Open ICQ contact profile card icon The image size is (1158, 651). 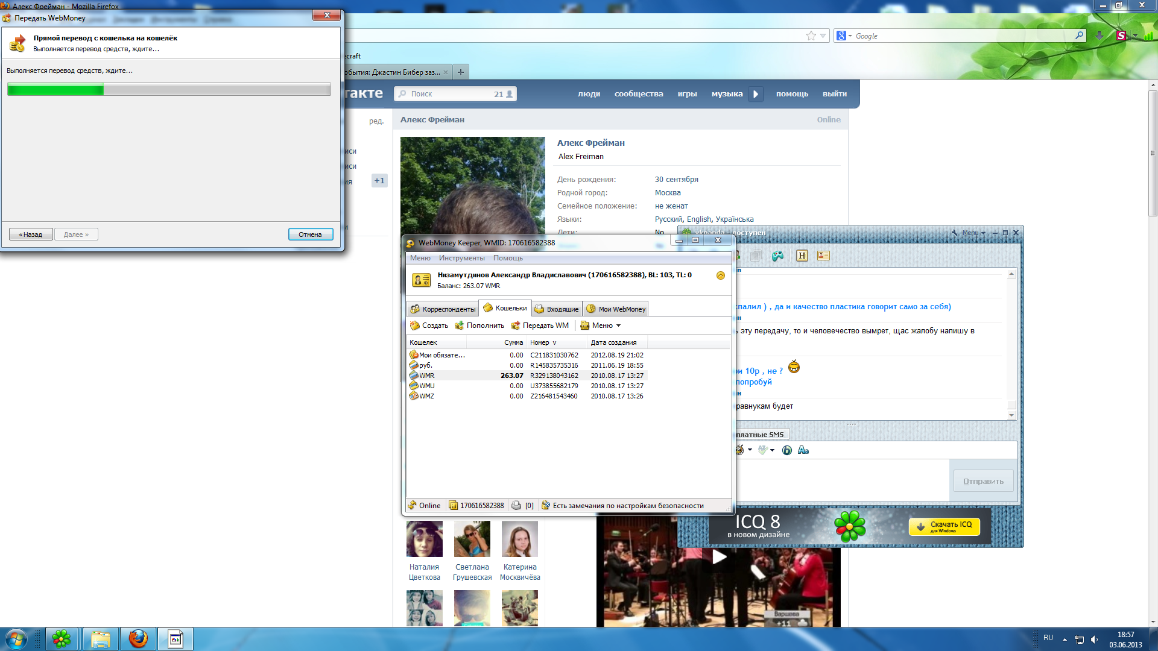[x=823, y=256]
